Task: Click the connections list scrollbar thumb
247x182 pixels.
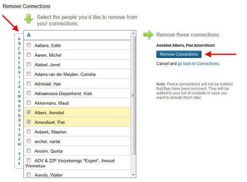Action: (133, 95)
